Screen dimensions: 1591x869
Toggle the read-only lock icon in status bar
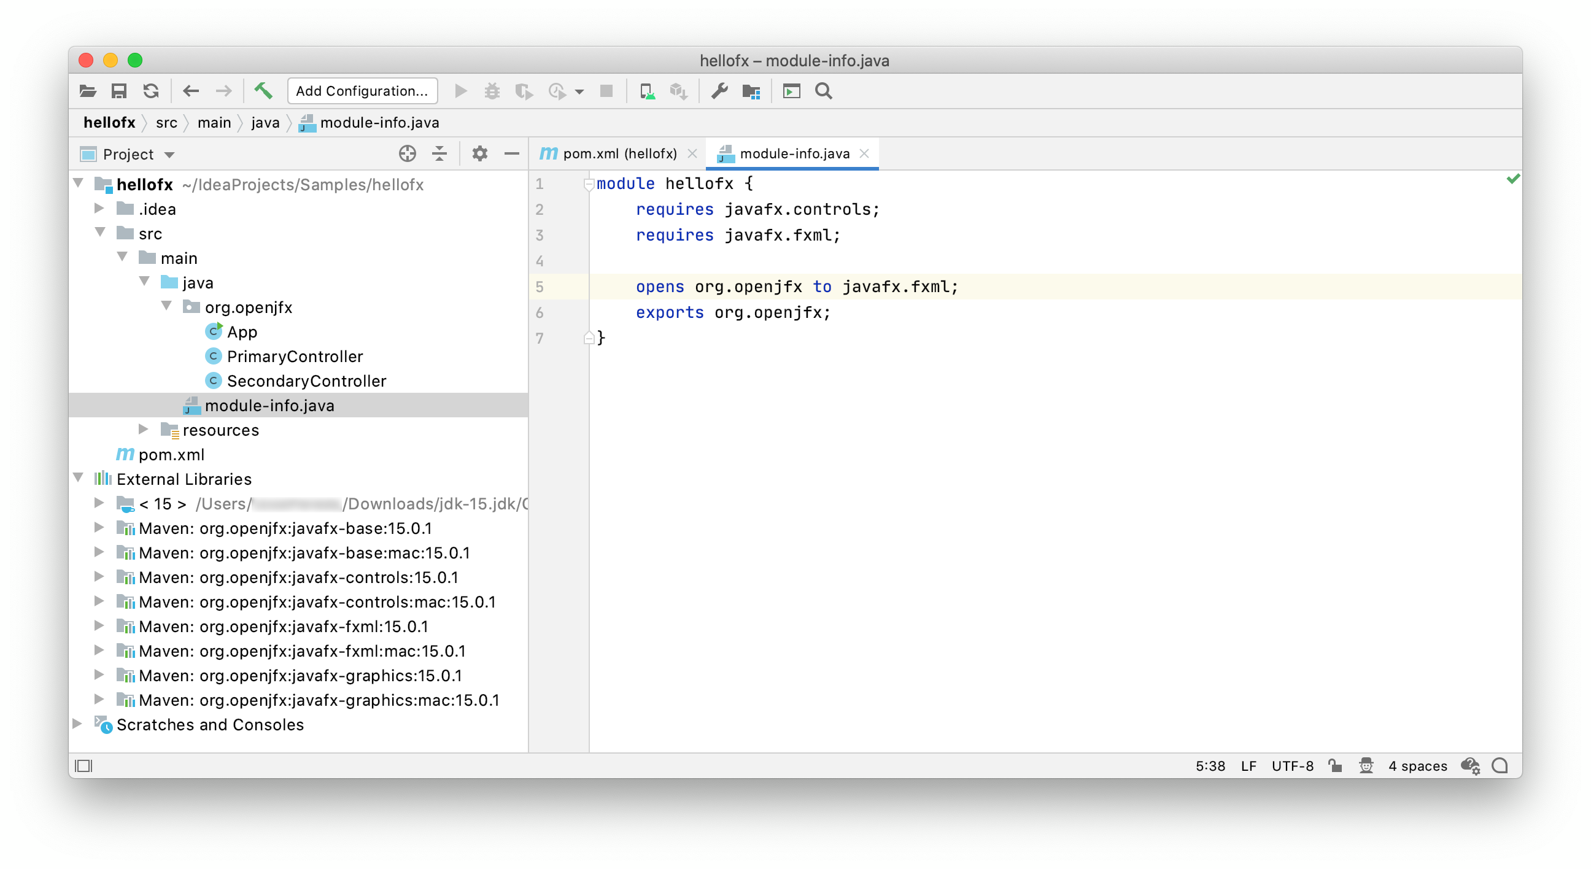[x=1335, y=765]
